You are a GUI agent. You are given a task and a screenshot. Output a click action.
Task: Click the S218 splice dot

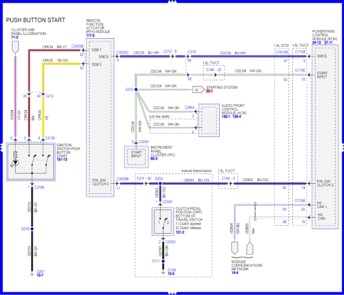[x=32, y=229]
